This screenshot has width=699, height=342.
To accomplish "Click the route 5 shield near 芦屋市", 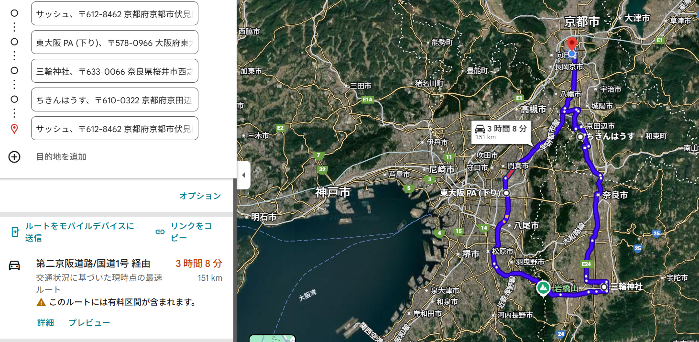I will point(409,188).
